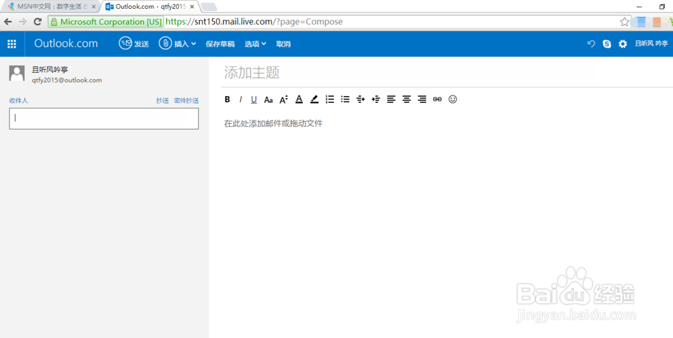This screenshot has height=338, width=673.
Task: Click the browser address bar URL
Action: click(x=254, y=22)
